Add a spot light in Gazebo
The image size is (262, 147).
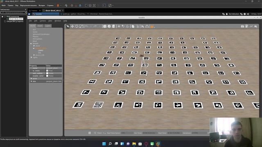tap(123, 26)
